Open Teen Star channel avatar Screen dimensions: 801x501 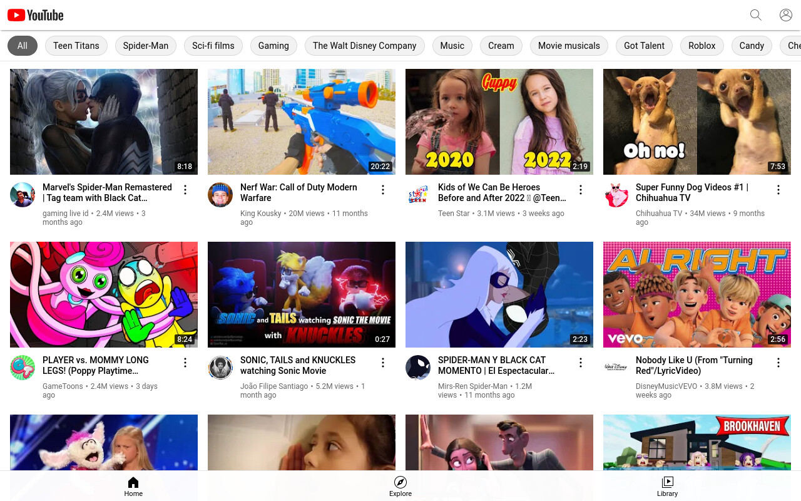click(x=418, y=195)
